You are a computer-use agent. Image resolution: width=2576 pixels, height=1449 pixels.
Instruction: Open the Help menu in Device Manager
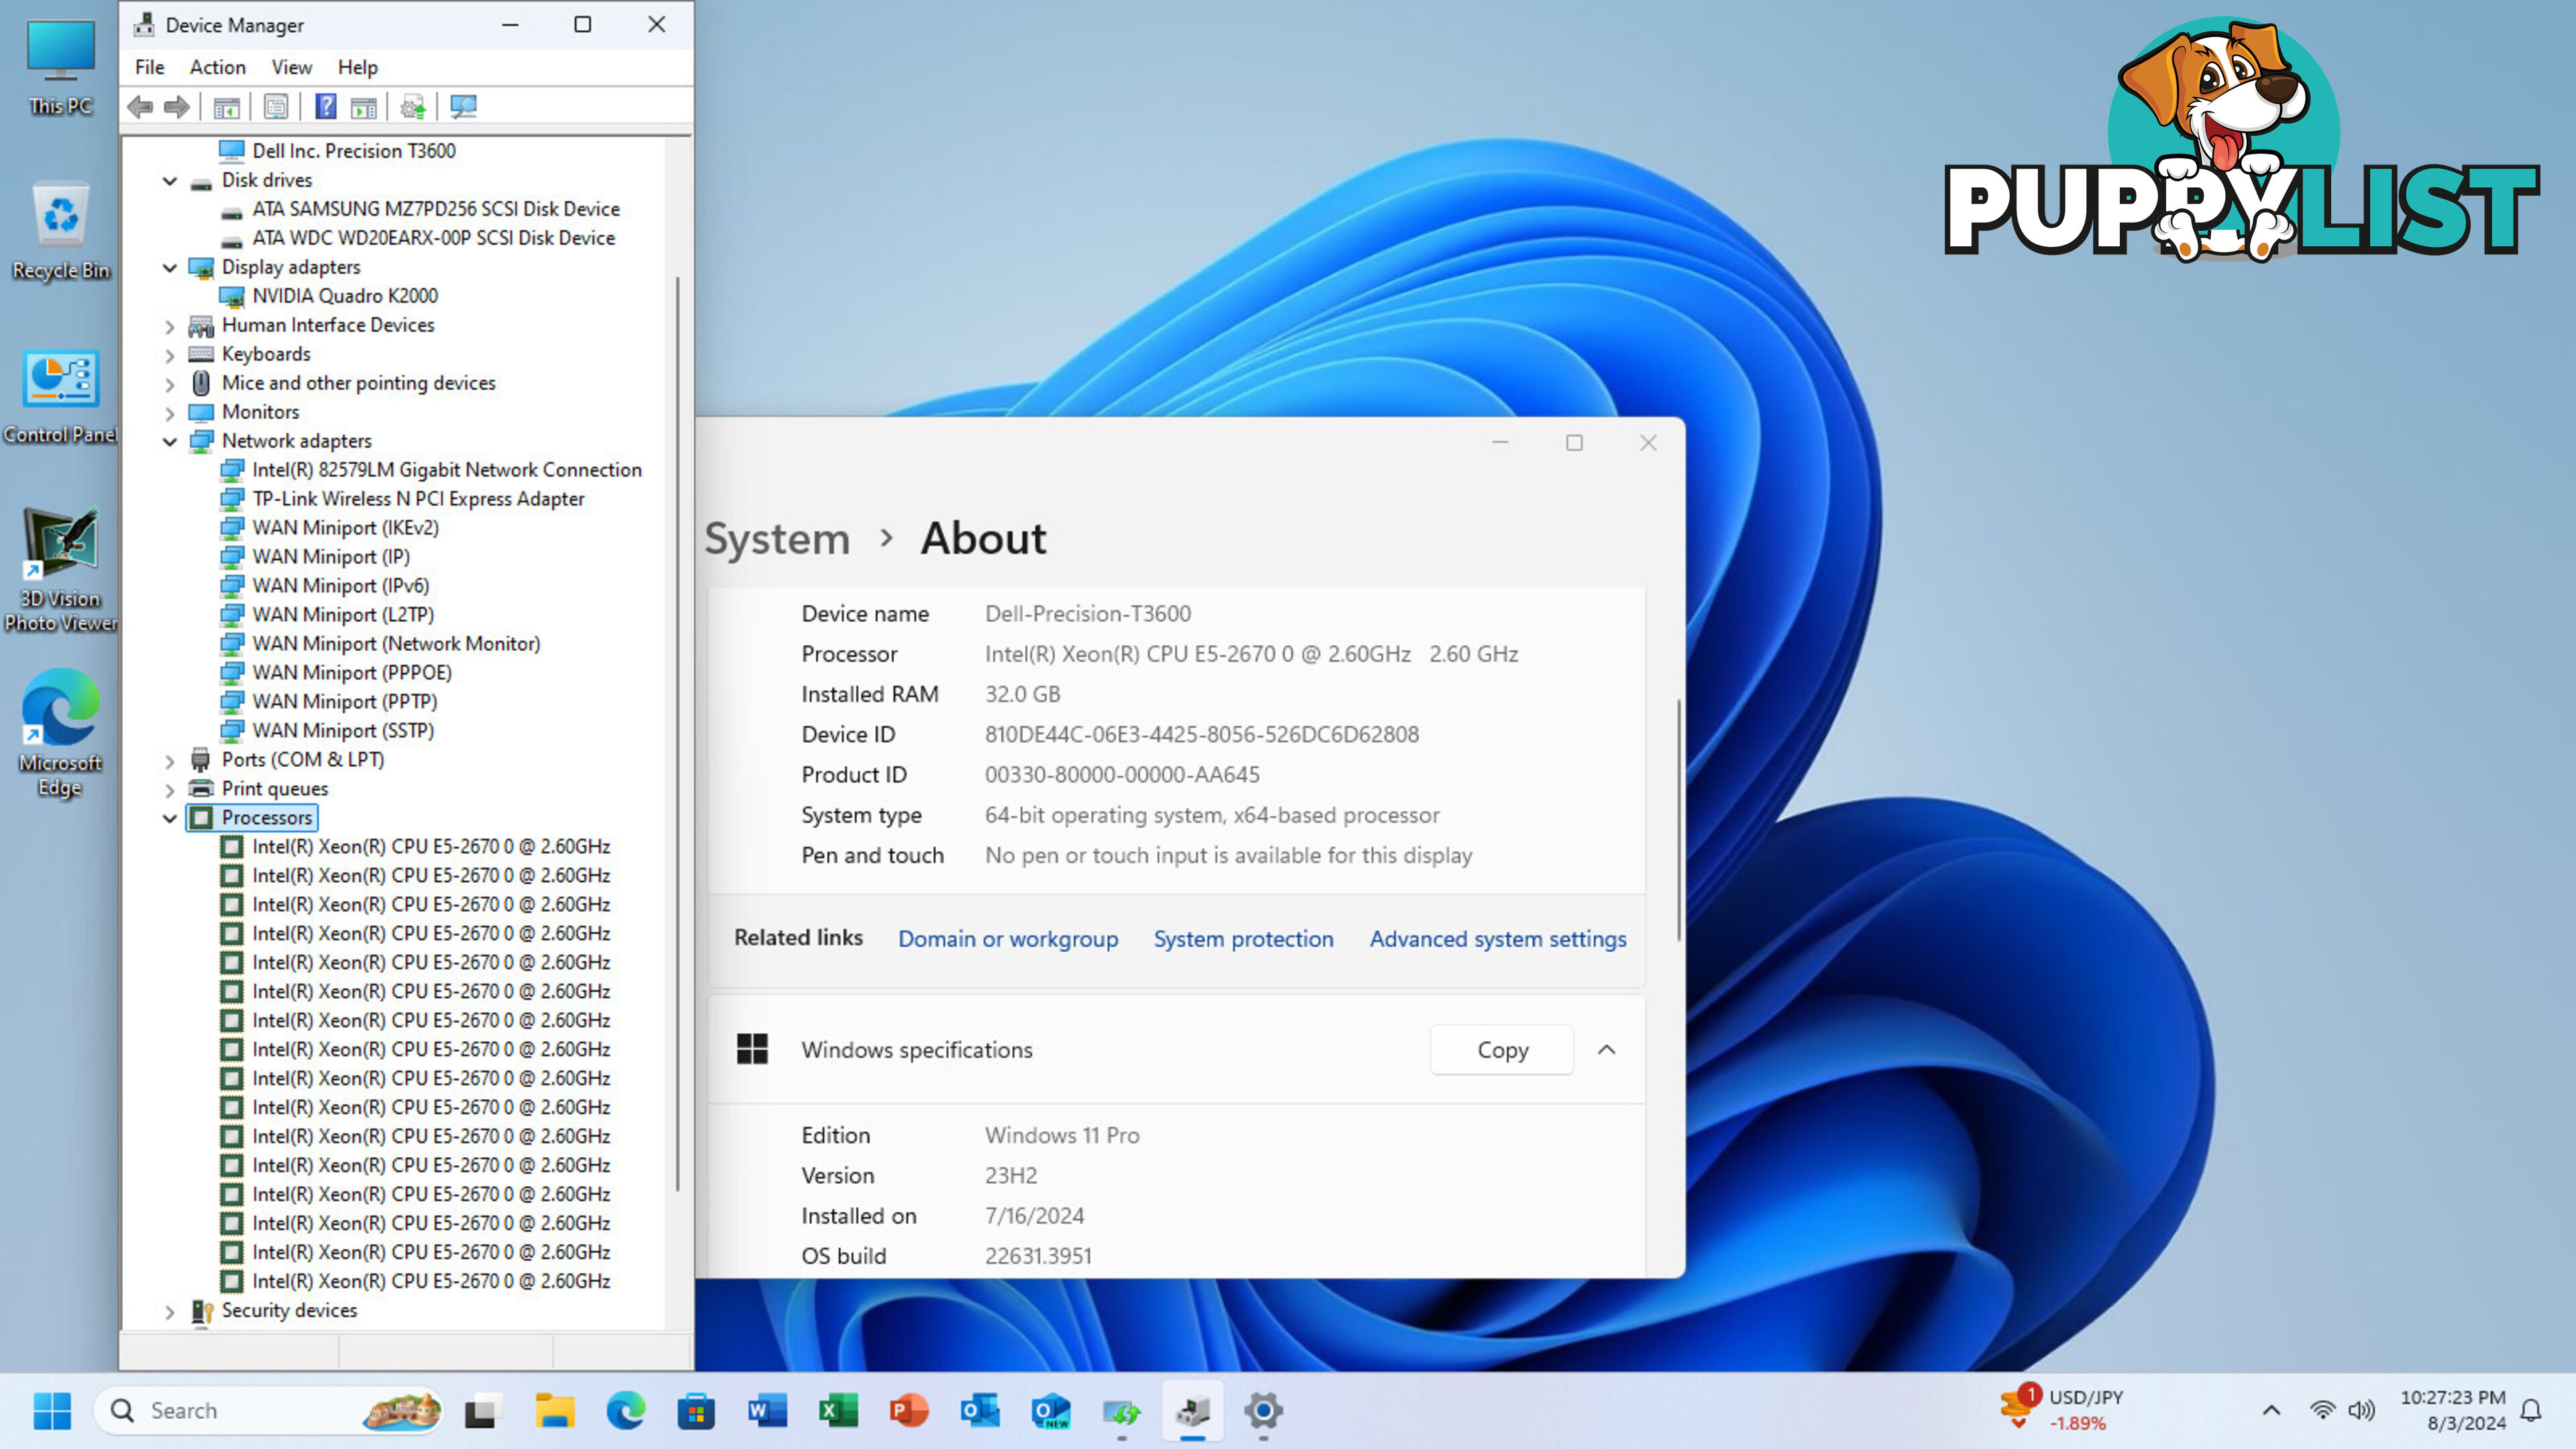tap(357, 67)
